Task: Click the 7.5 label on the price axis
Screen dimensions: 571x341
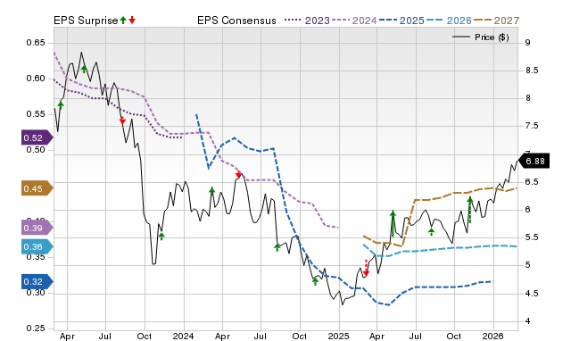Action: [x=532, y=126]
